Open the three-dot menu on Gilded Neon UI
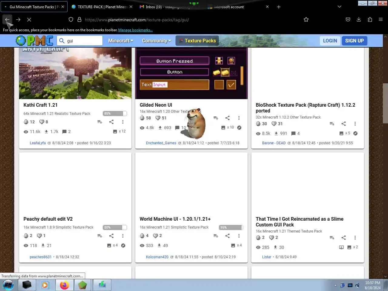 [x=239, y=118]
